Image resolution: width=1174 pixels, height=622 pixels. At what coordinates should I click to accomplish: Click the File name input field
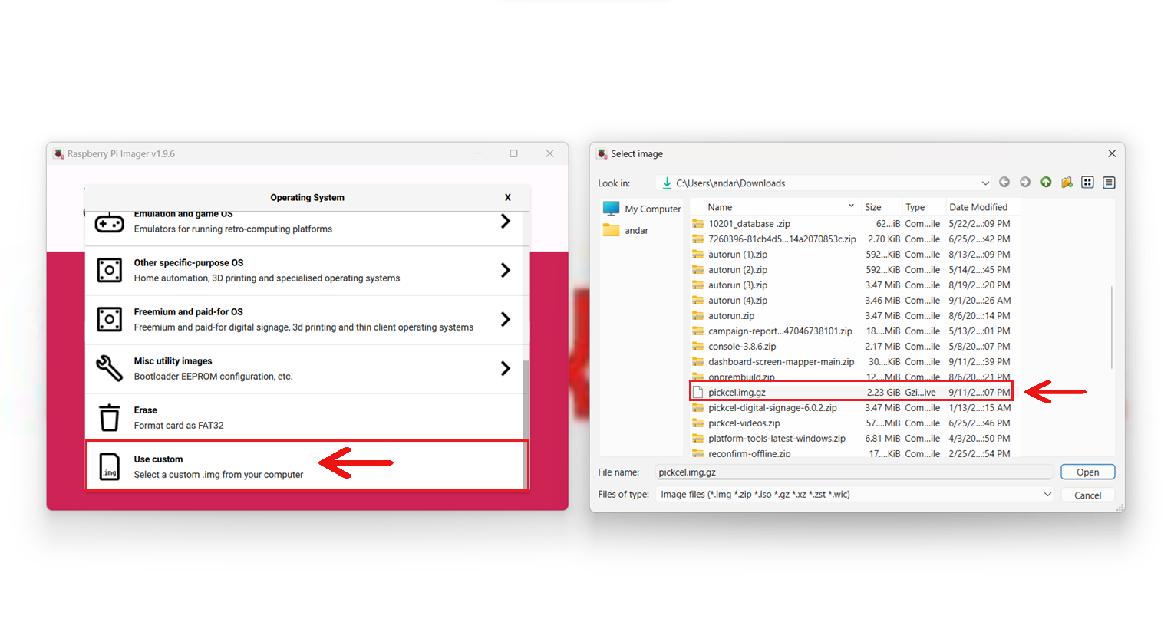853,472
